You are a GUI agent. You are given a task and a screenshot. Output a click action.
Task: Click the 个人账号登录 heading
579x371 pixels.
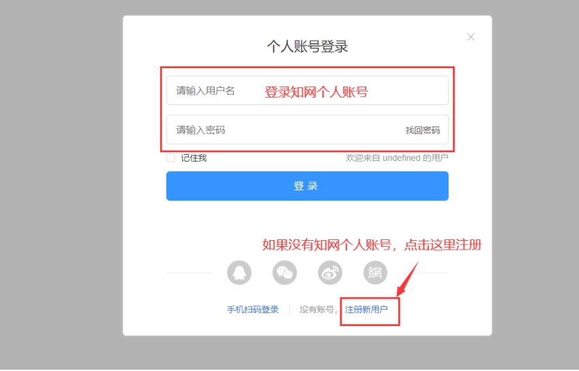pyautogui.click(x=308, y=46)
